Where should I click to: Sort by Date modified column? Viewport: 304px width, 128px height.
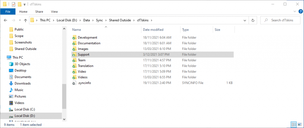pos(153,30)
